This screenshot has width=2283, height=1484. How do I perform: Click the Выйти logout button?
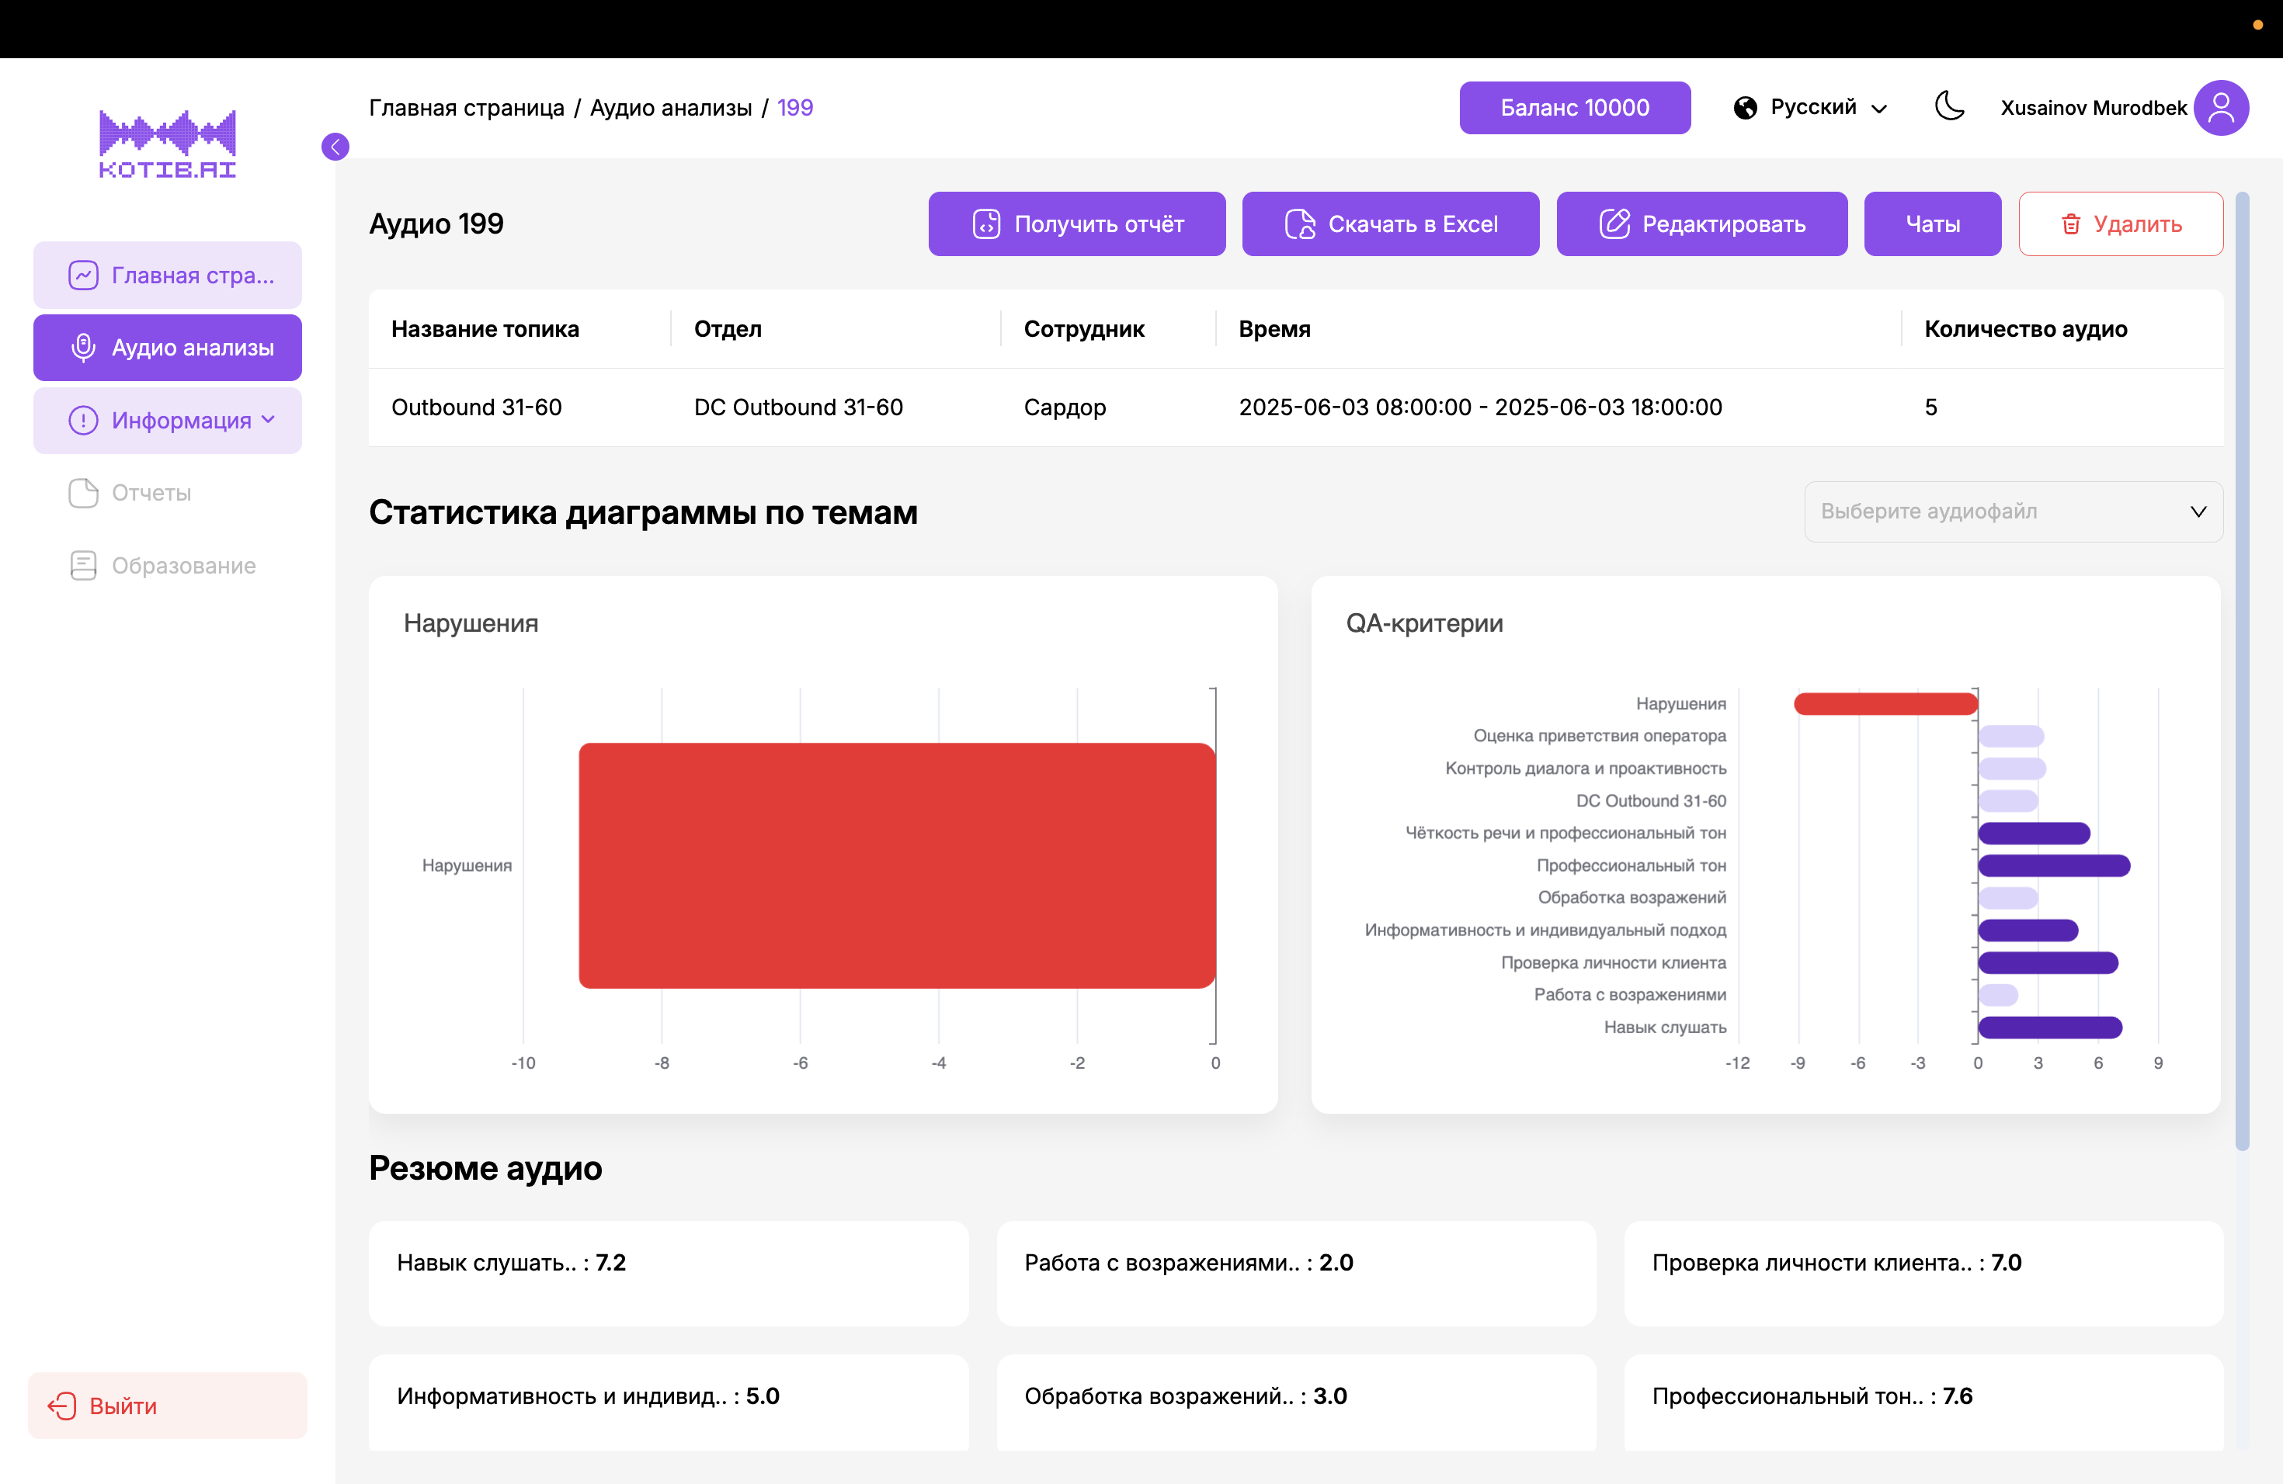[167, 1406]
